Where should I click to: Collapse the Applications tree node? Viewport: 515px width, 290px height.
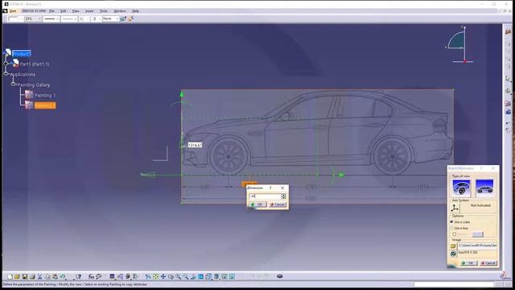click(x=6, y=74)
